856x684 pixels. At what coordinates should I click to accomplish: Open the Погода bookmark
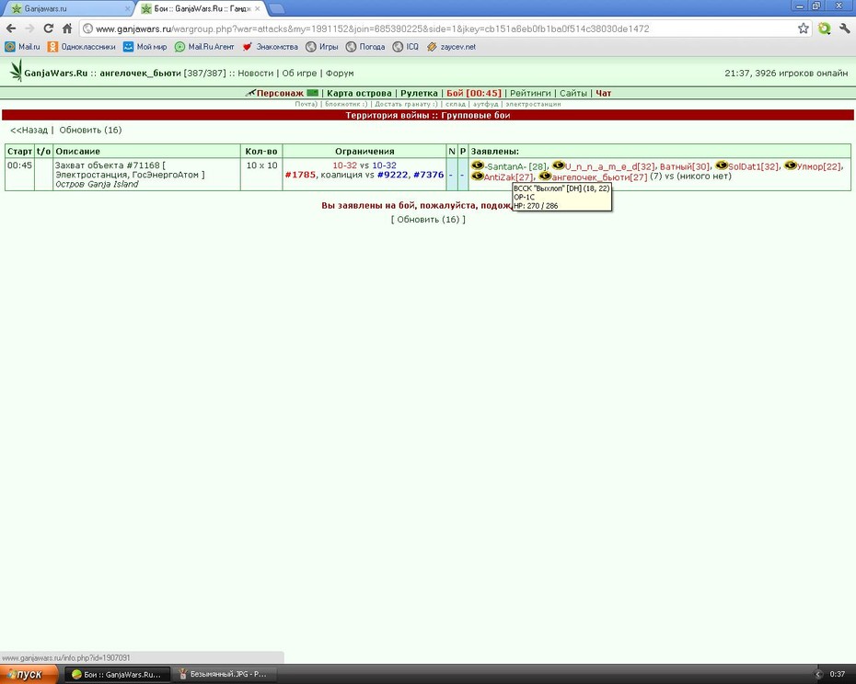(x=365, y=47)
